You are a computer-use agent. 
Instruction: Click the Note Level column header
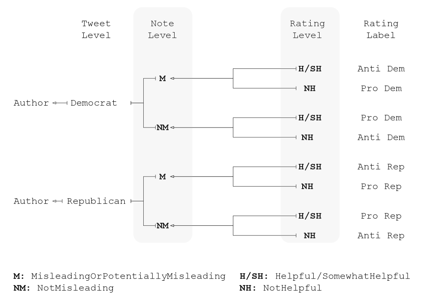(x=162, y=30)
